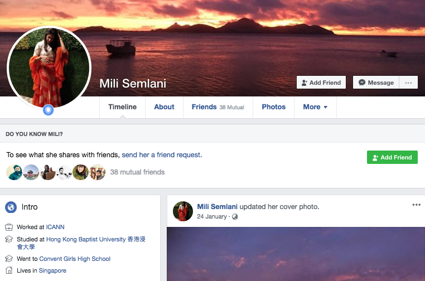Open the Friends tab with 38 mutual
The width and height of the screenshot is (425, 281).
tap(218, 107)
